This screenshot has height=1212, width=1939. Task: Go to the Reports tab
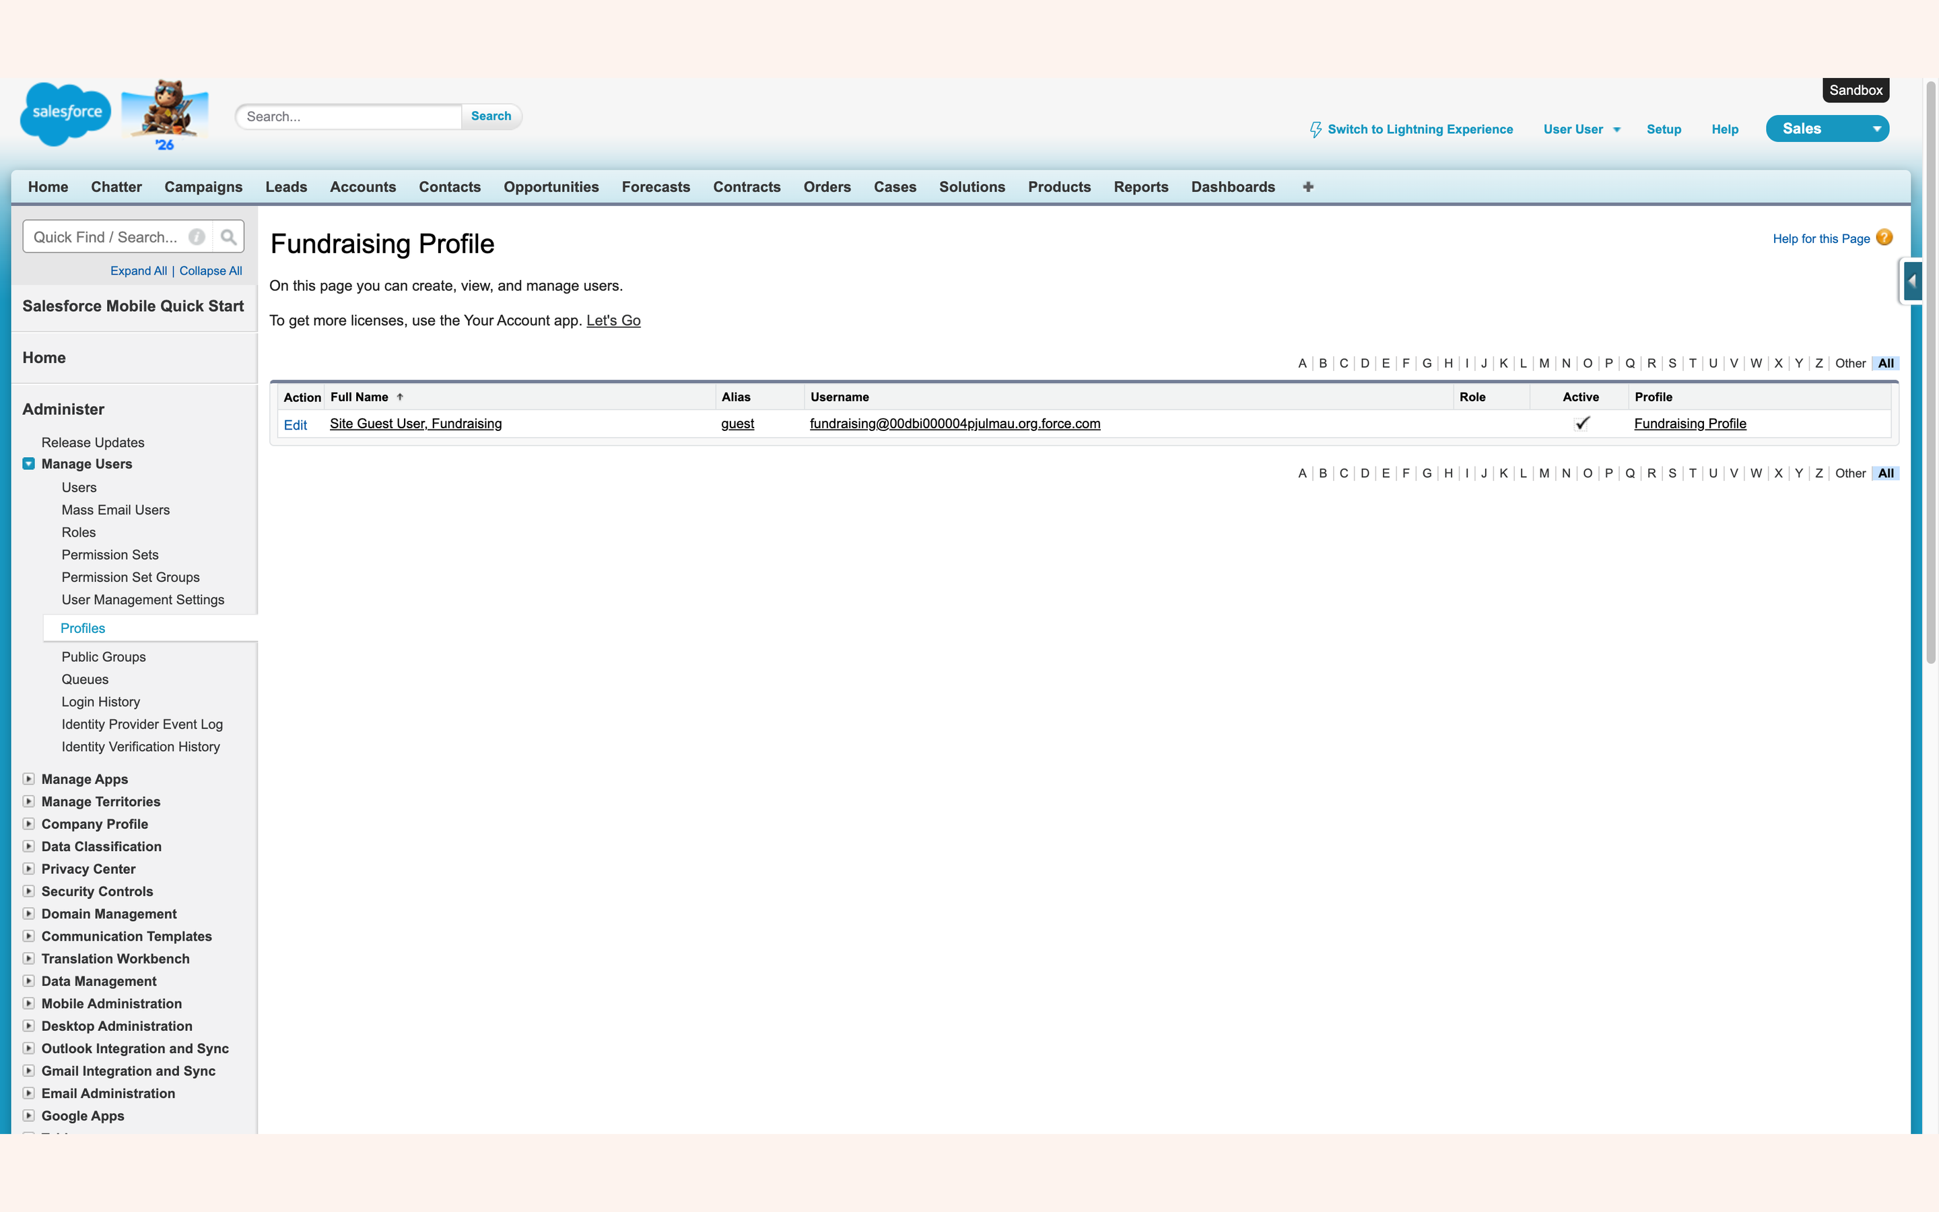coord(1141,187)
